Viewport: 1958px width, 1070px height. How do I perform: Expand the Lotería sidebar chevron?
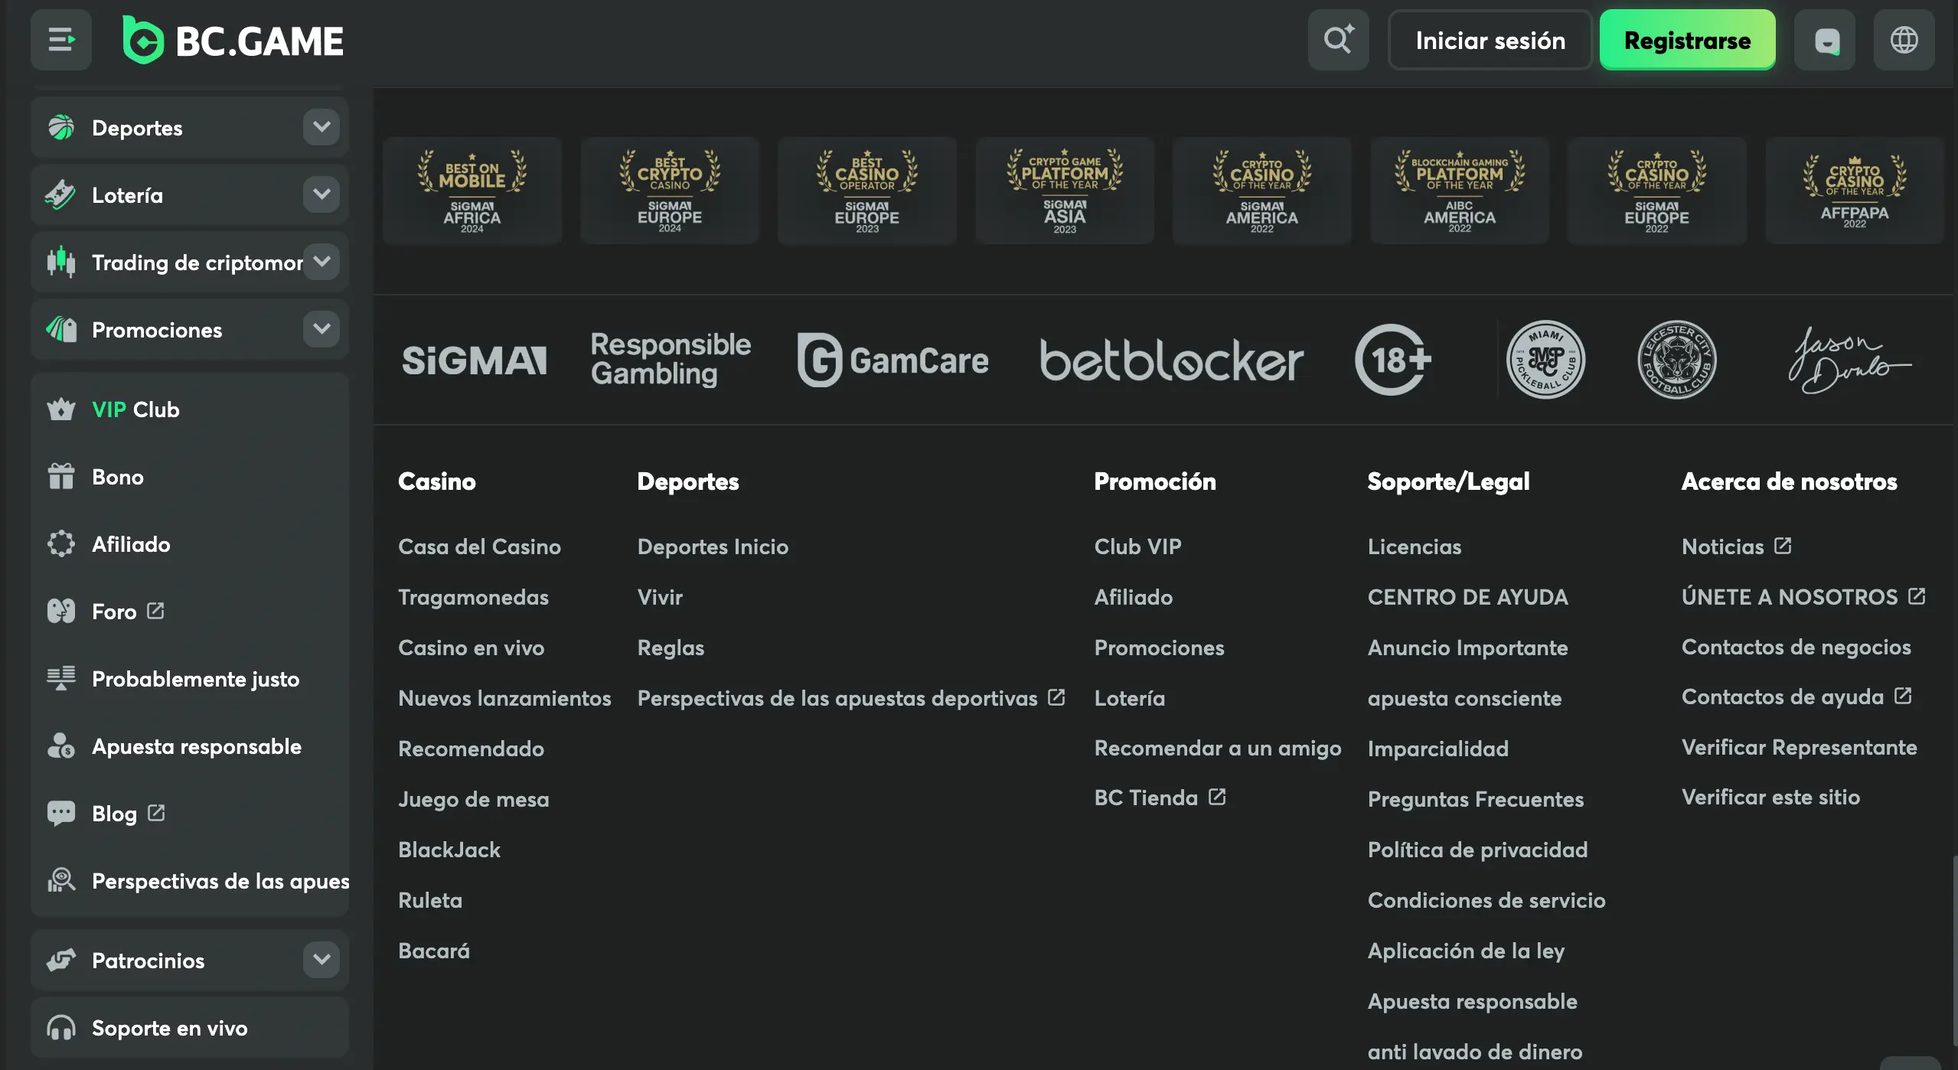pos(321,194)
